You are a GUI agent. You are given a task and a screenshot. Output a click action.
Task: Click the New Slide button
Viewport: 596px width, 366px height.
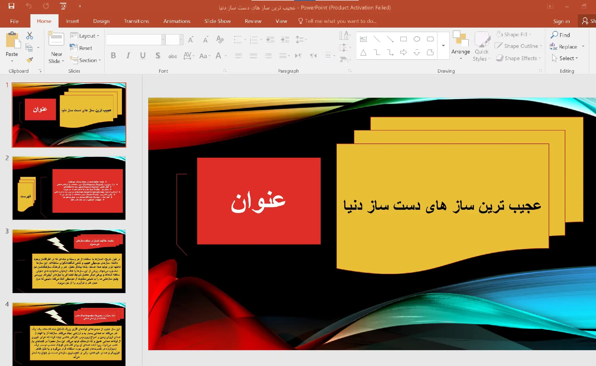[56, 47]
